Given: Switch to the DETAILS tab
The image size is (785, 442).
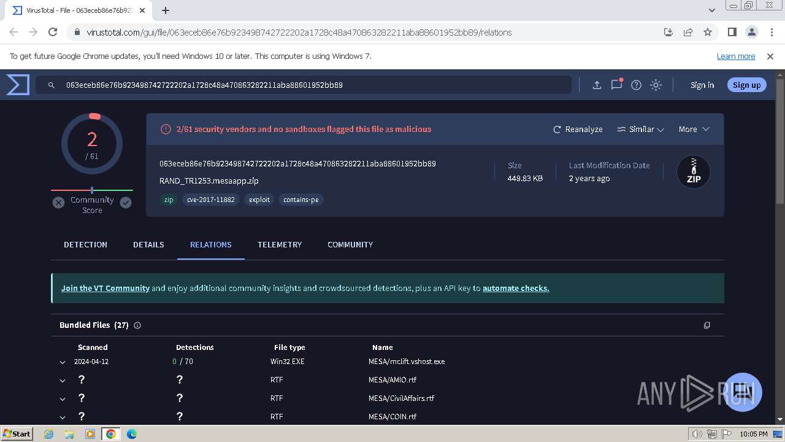Looking at the screenshot, I should 148,244.
